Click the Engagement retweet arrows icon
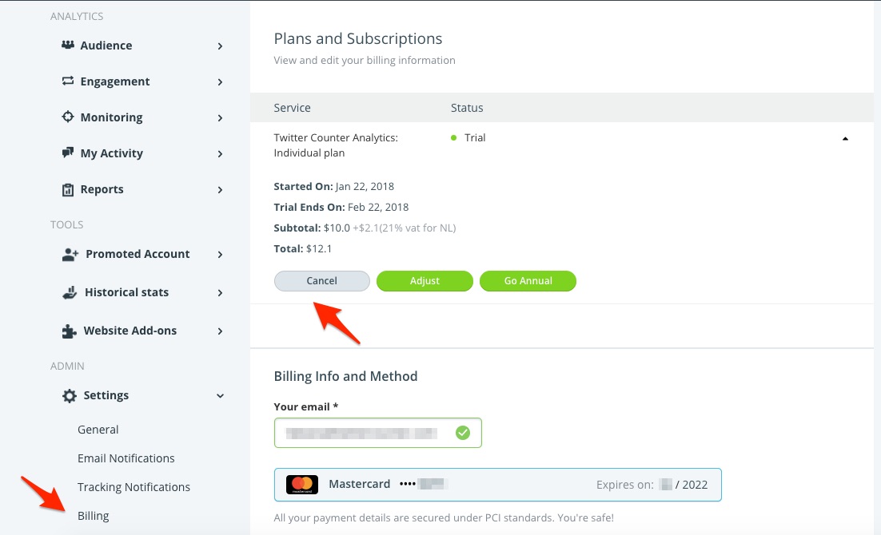 click(67, 81)
